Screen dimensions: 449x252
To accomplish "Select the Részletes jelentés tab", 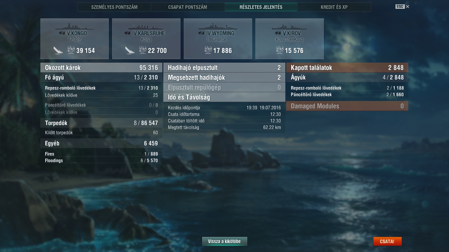I will coord(261,7).
